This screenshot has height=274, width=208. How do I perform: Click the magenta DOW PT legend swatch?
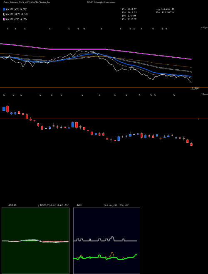coord(5,19)
